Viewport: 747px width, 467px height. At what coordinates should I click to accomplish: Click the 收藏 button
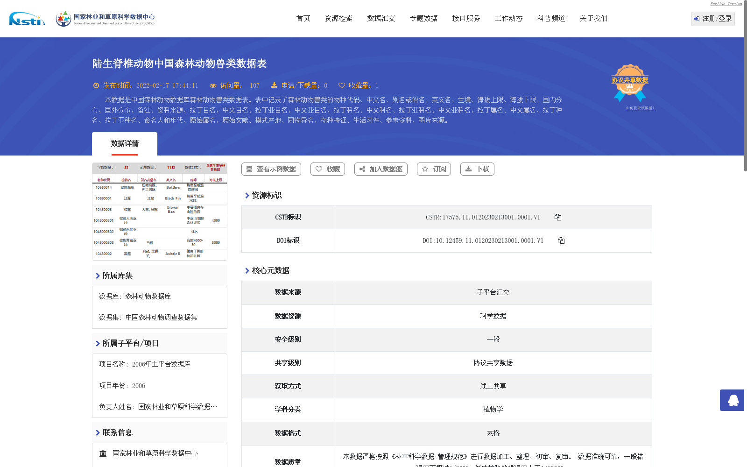click(x=328, y=169)
